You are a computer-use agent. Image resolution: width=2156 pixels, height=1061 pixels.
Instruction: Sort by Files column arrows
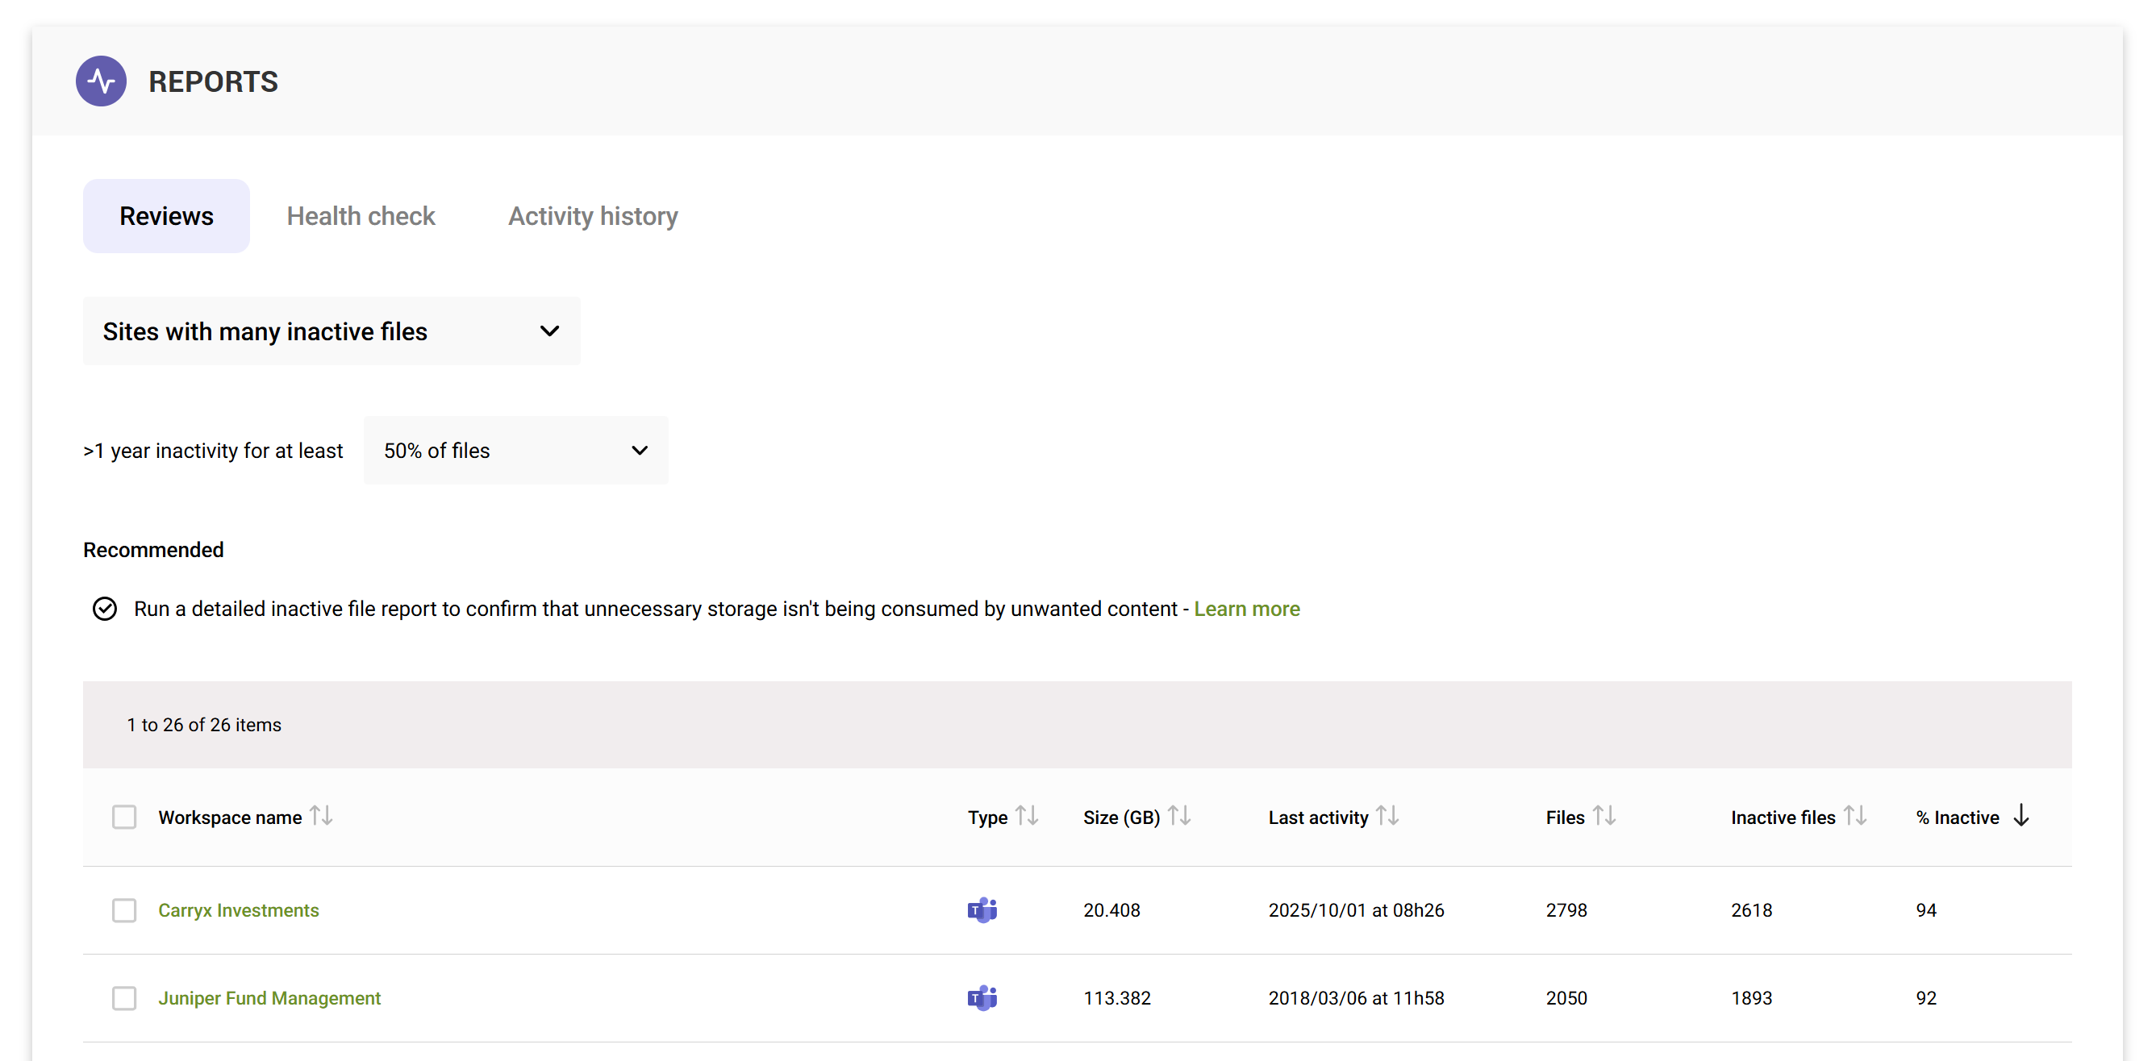pyautogui.click(x=1604, y=816)
